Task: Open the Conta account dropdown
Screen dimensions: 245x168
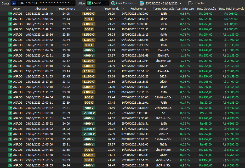Action: (x=73, y=3)
